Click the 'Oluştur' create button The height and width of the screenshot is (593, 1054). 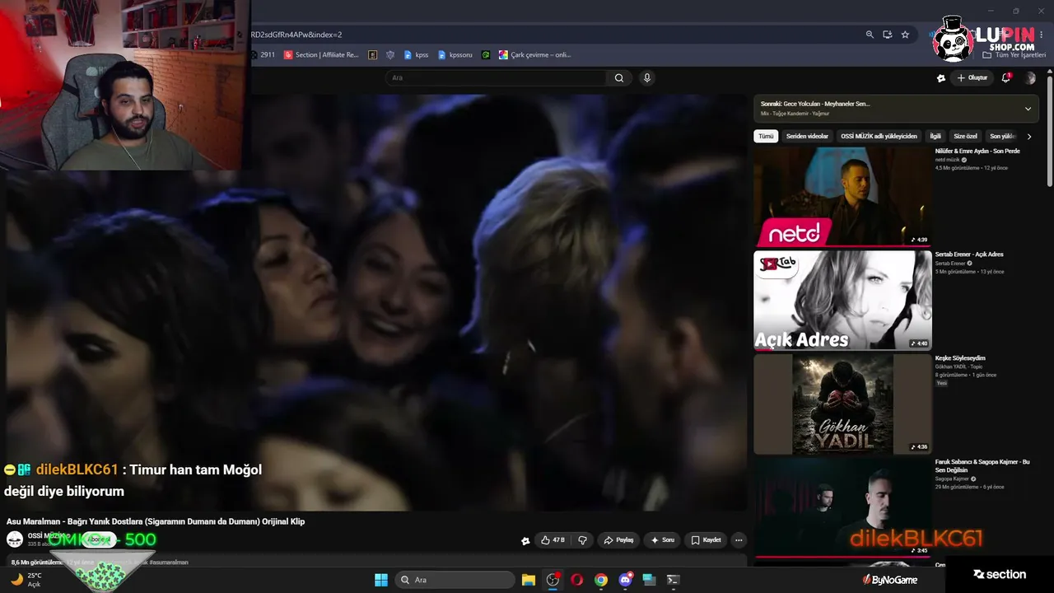point(972,78)
